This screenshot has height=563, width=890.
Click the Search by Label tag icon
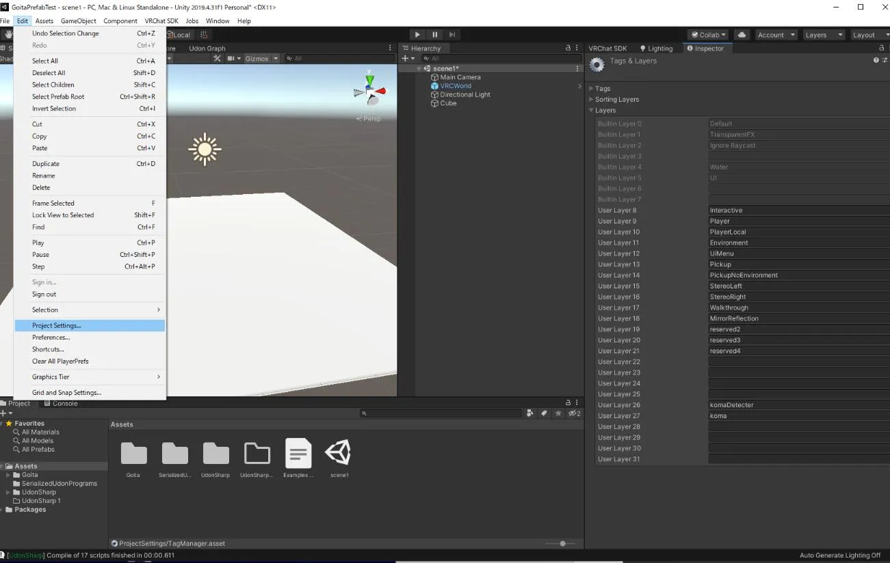point(545,413)
